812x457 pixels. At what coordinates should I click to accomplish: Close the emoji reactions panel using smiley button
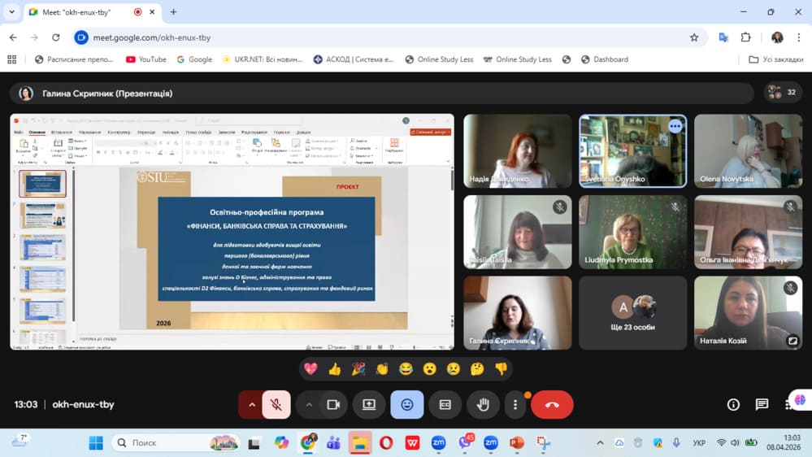pyautogui.click(x=407, y=404)
